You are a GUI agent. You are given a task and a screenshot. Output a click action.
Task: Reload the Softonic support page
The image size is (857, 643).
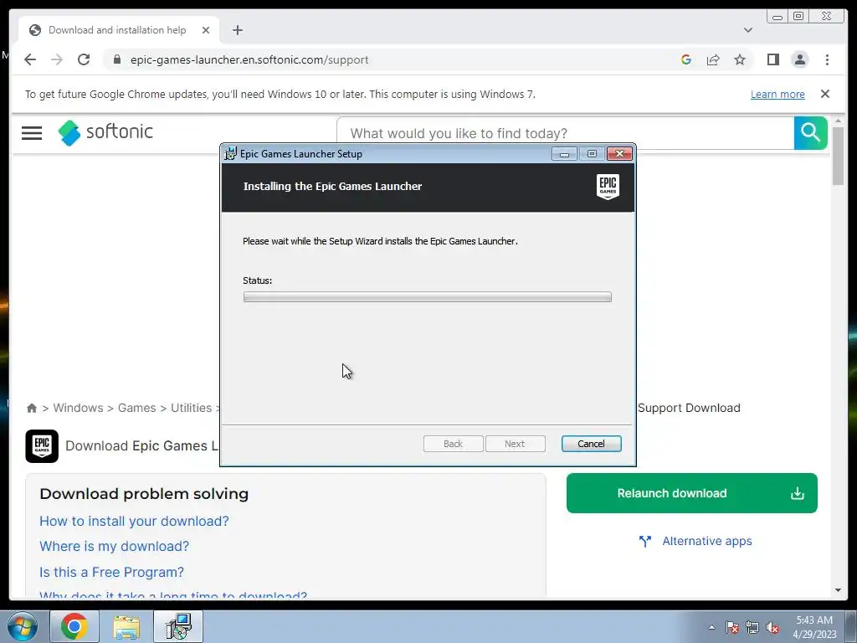point(84,59)
